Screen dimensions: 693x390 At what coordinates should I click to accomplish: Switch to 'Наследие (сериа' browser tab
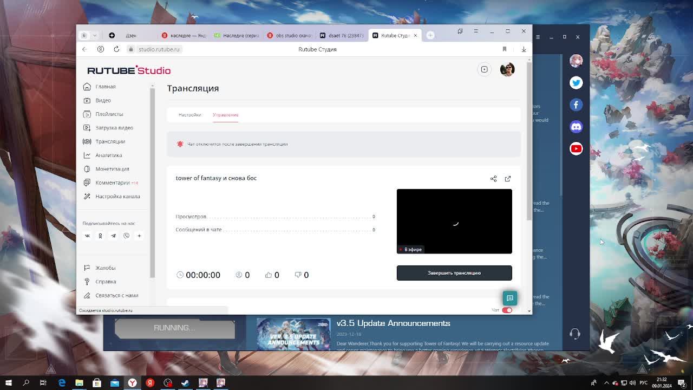click(237, 35)
